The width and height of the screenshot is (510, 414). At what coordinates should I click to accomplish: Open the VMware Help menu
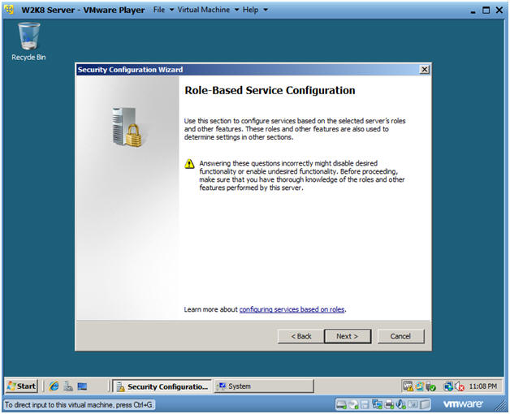(x=250, y=10)
